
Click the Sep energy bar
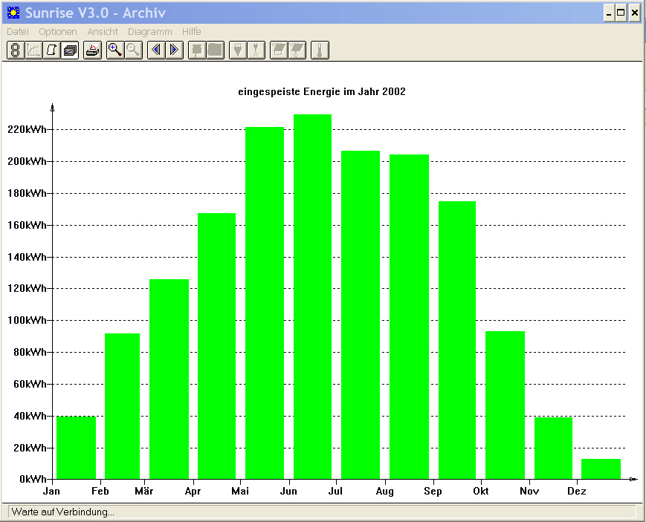(x=457, y=340)
